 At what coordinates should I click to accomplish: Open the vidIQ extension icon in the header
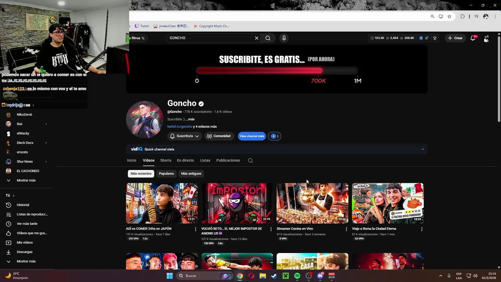[421, 38]
